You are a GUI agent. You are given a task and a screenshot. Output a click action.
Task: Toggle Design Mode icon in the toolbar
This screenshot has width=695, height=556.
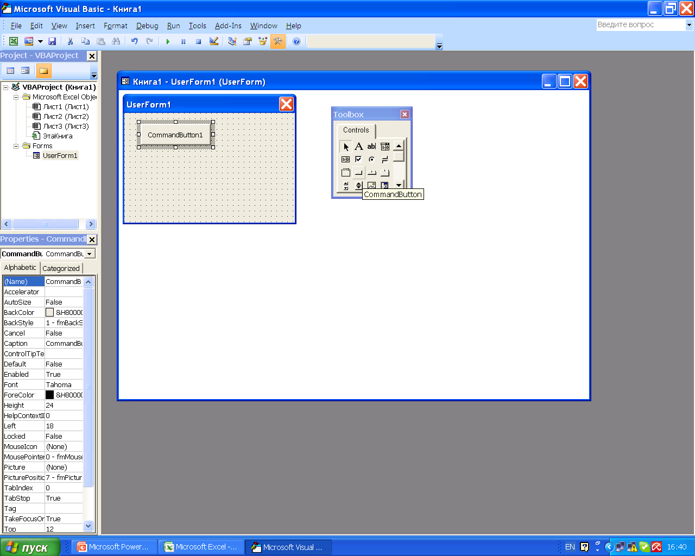point(214,41)
